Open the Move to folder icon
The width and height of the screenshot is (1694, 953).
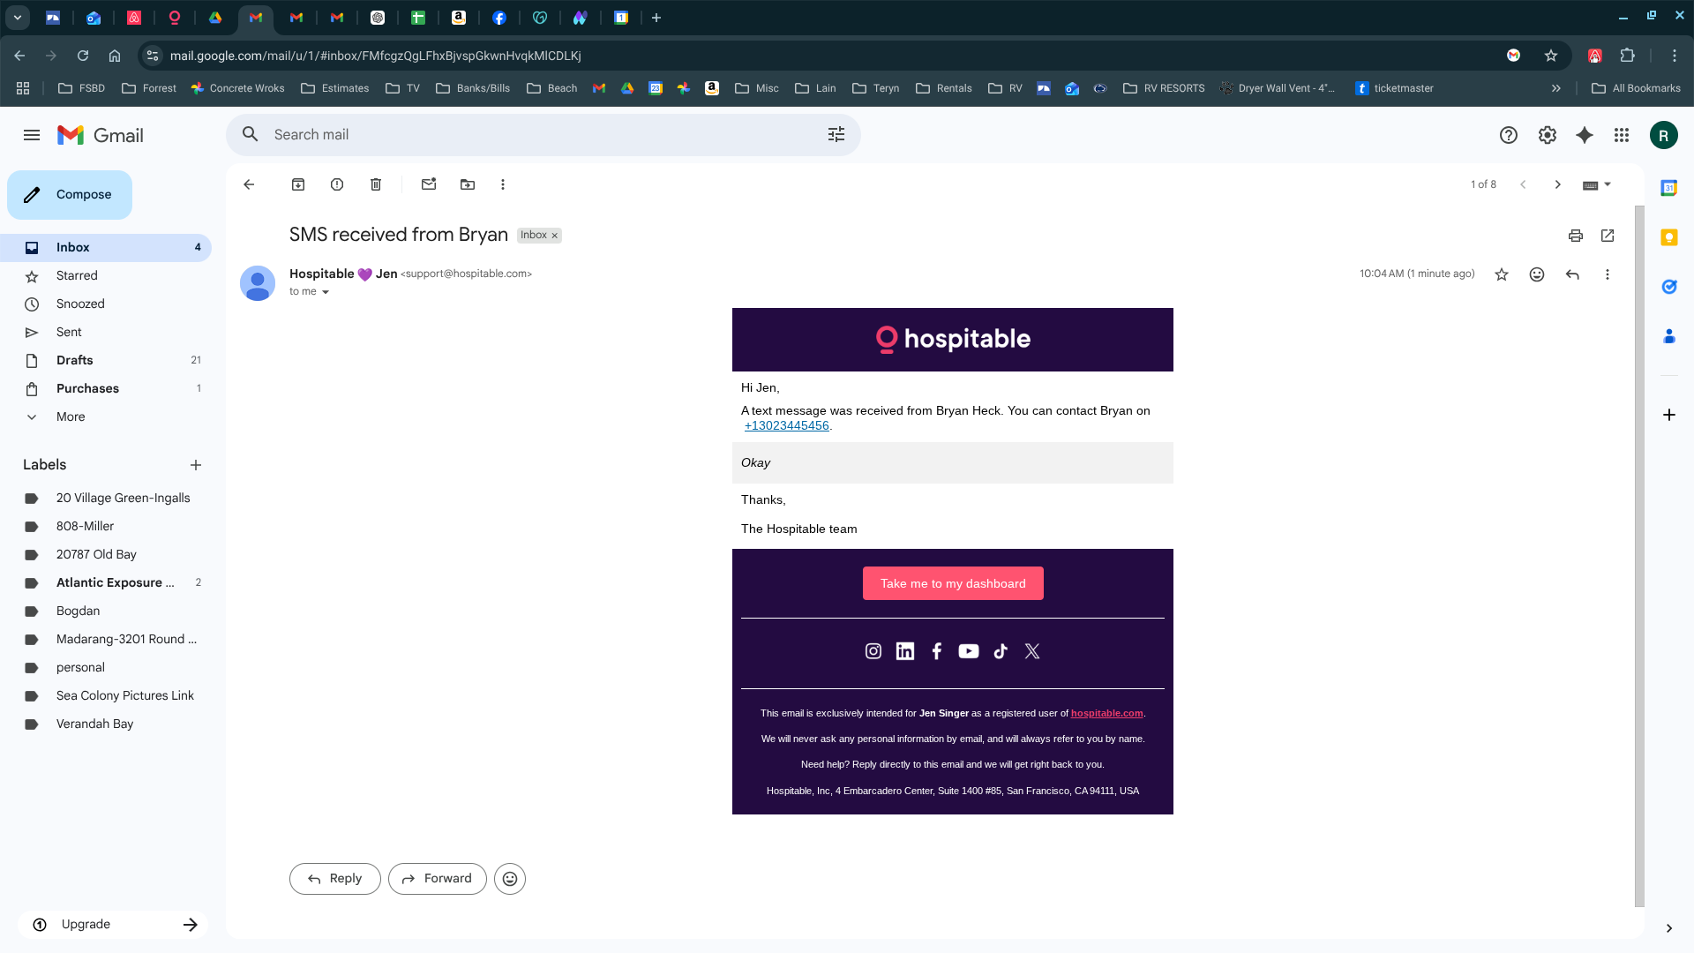coord(468,184)
